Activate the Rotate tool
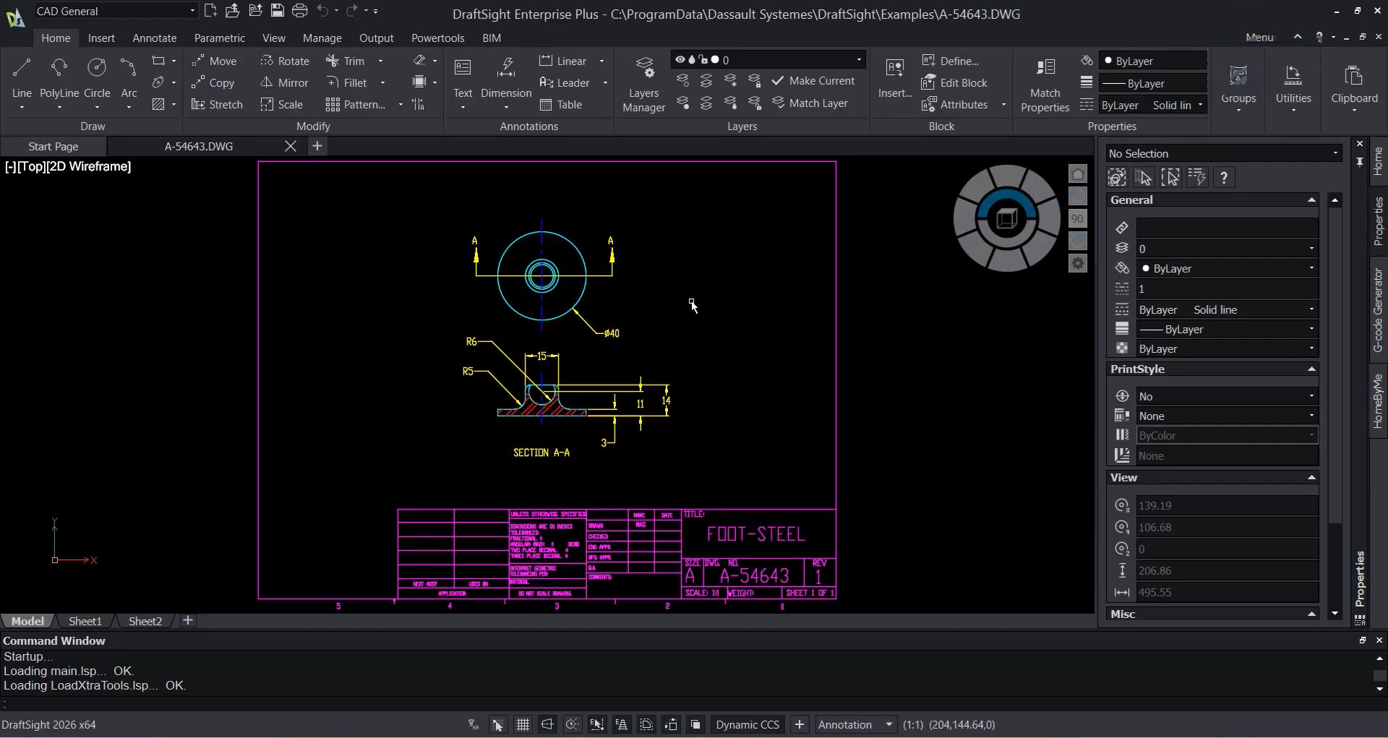The image size is (1388, 738). (285, 61)
